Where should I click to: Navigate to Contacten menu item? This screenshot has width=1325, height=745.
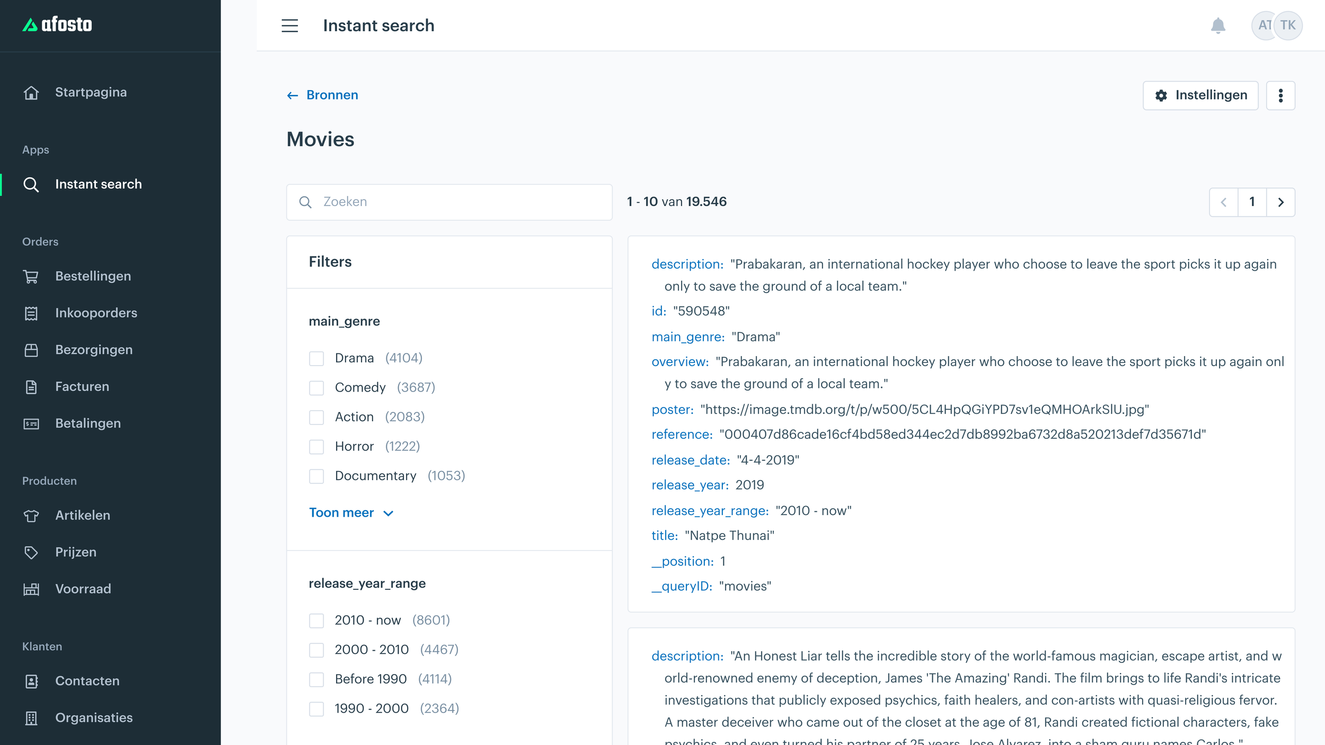click(87, 681)
